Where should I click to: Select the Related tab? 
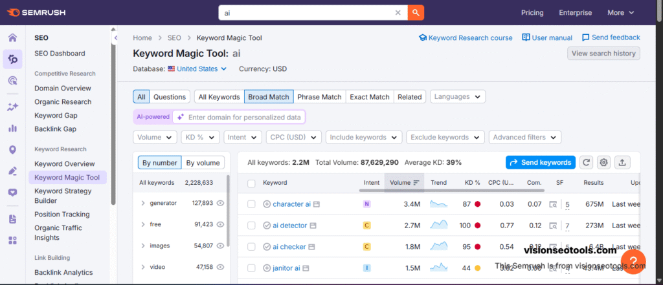(x=410, y=97)
